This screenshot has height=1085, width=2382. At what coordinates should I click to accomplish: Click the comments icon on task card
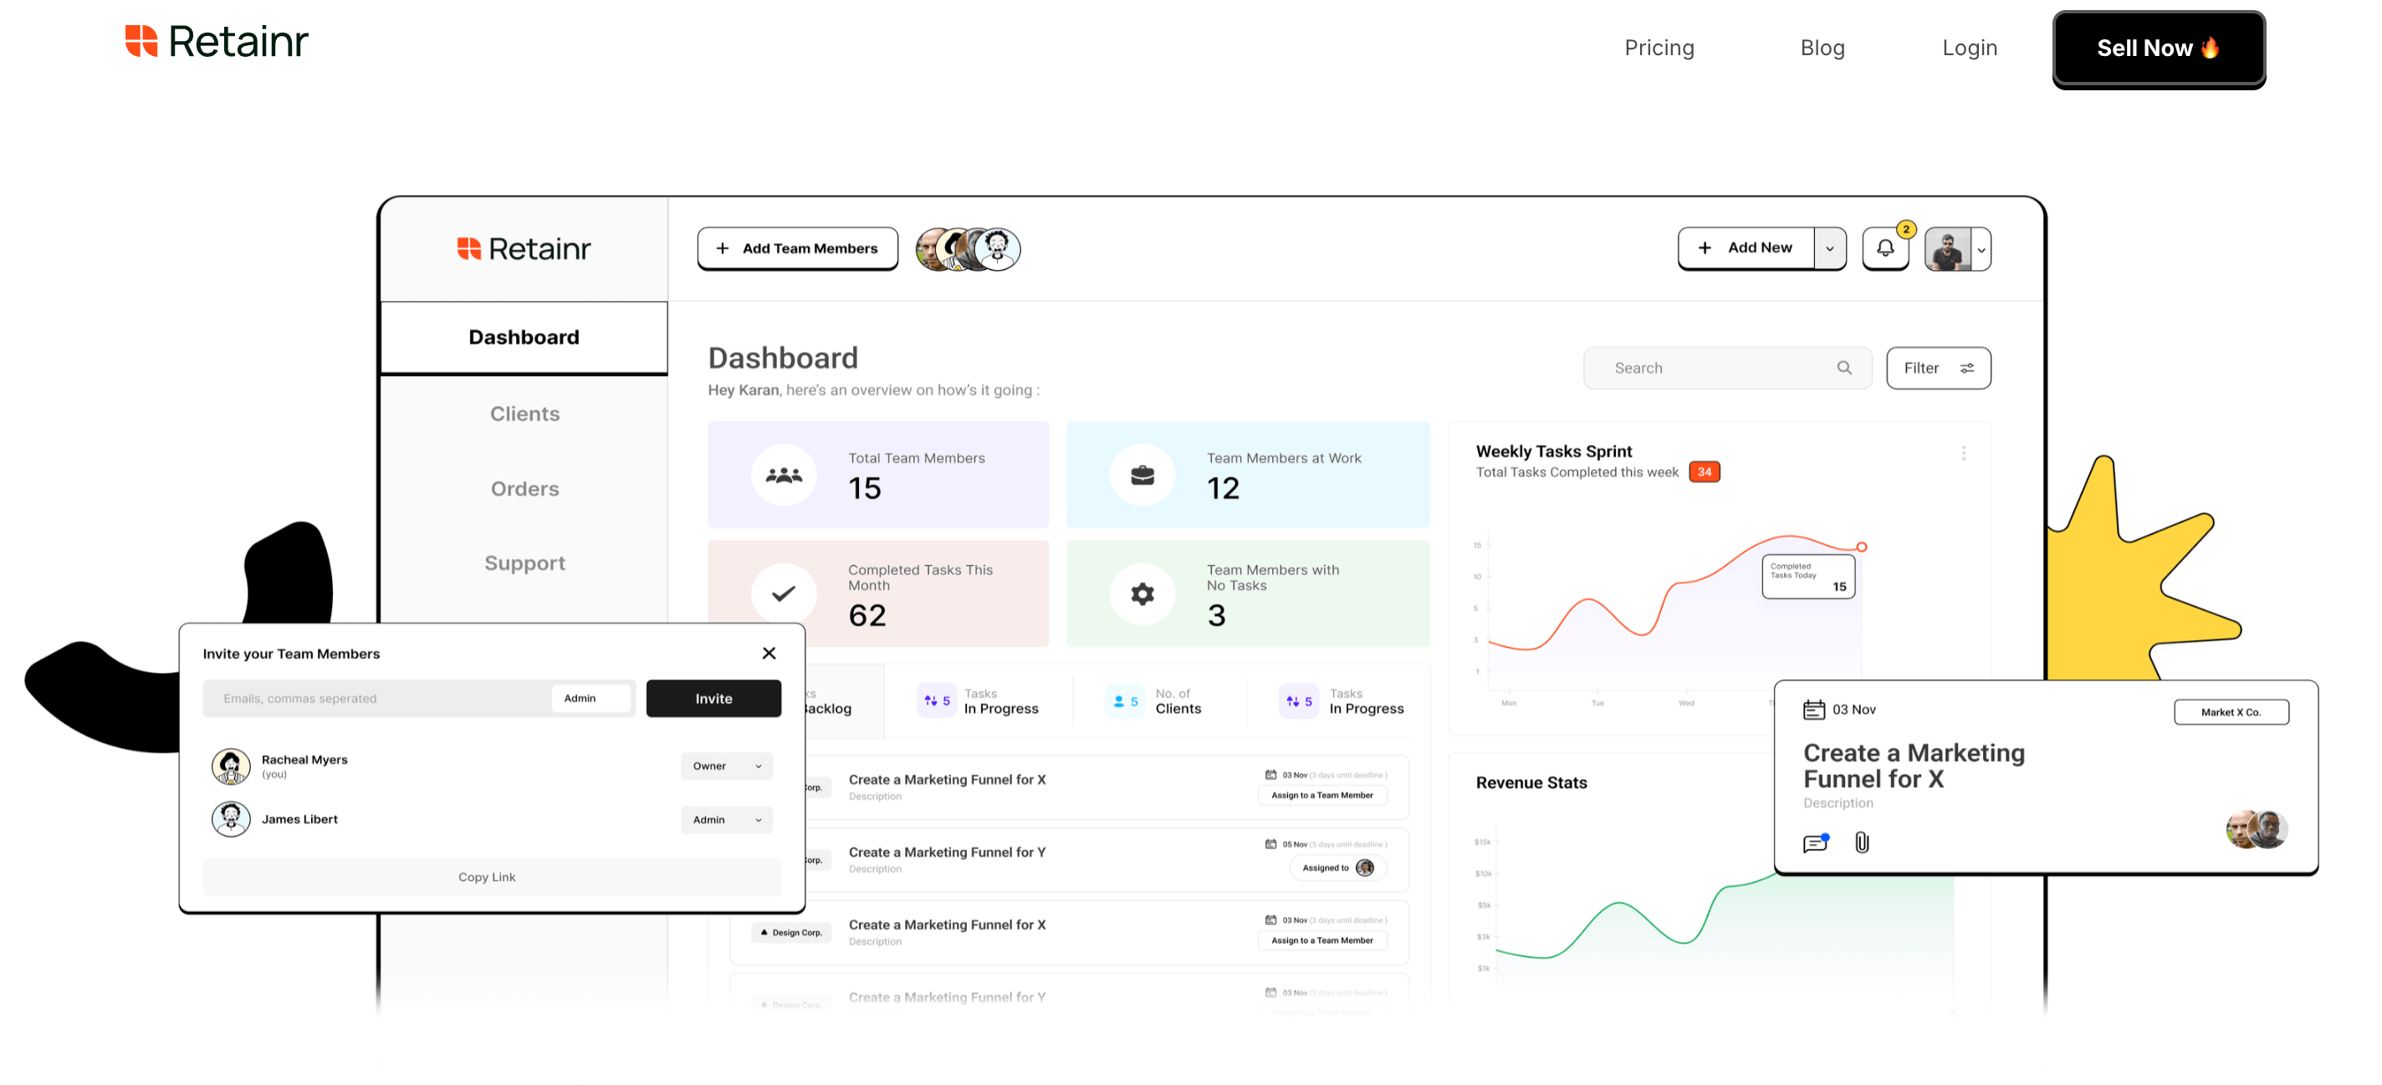click(x=1815, y=843)
